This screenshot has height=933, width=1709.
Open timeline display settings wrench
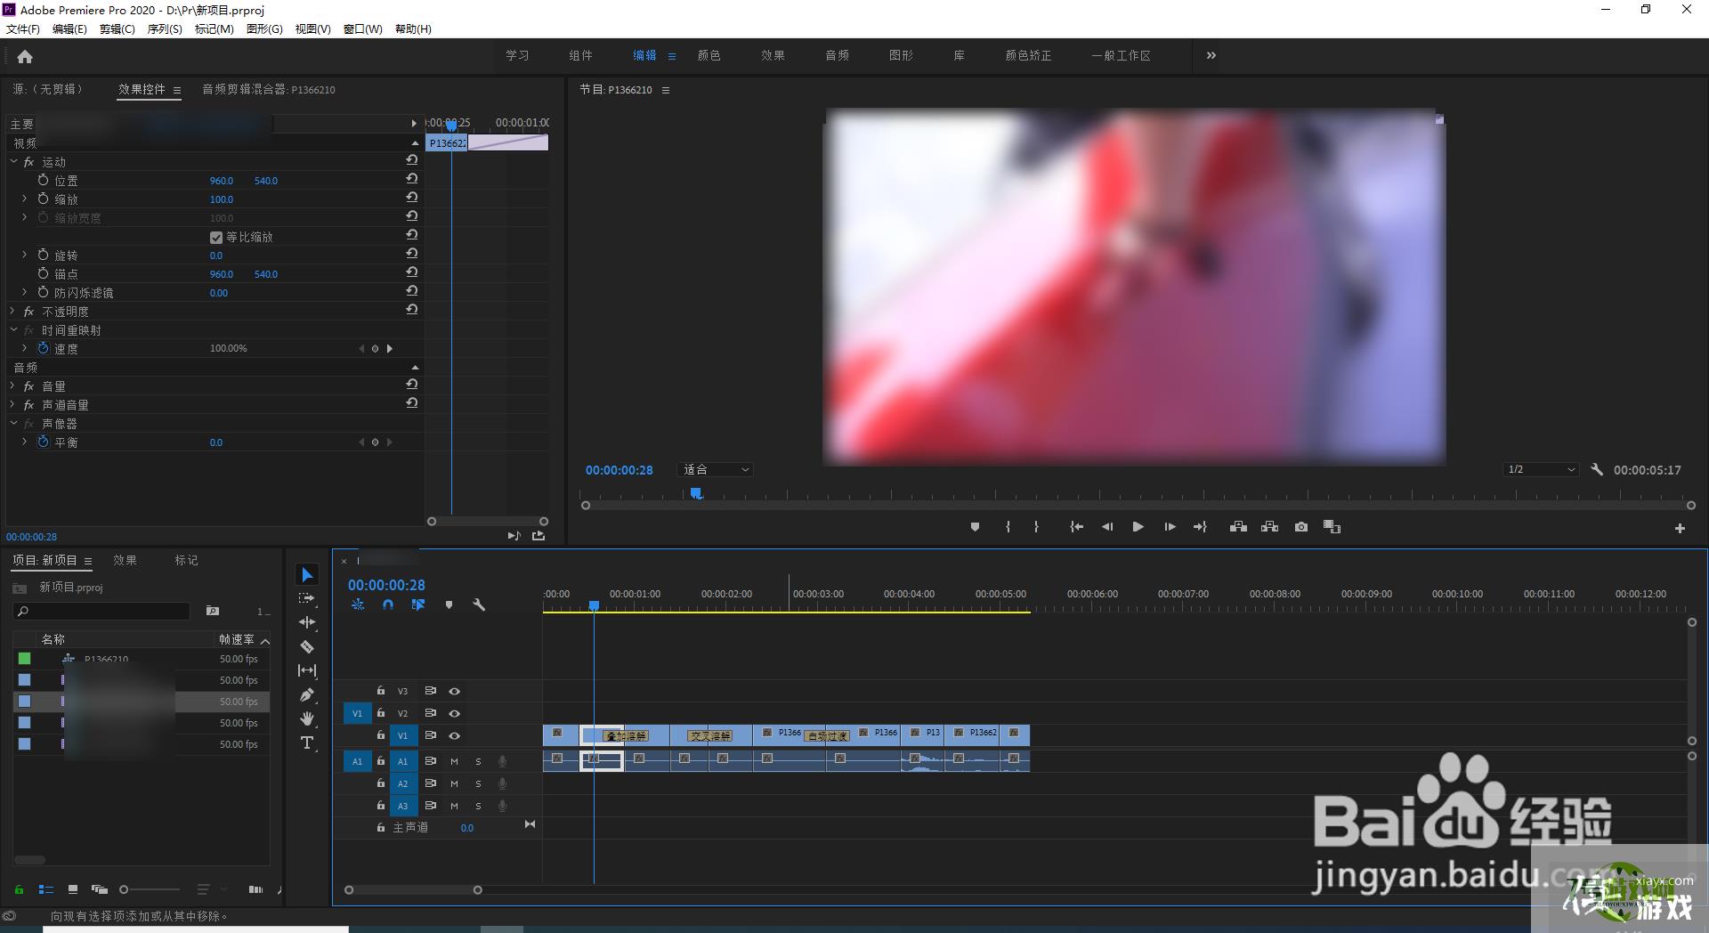coord(479,604)
